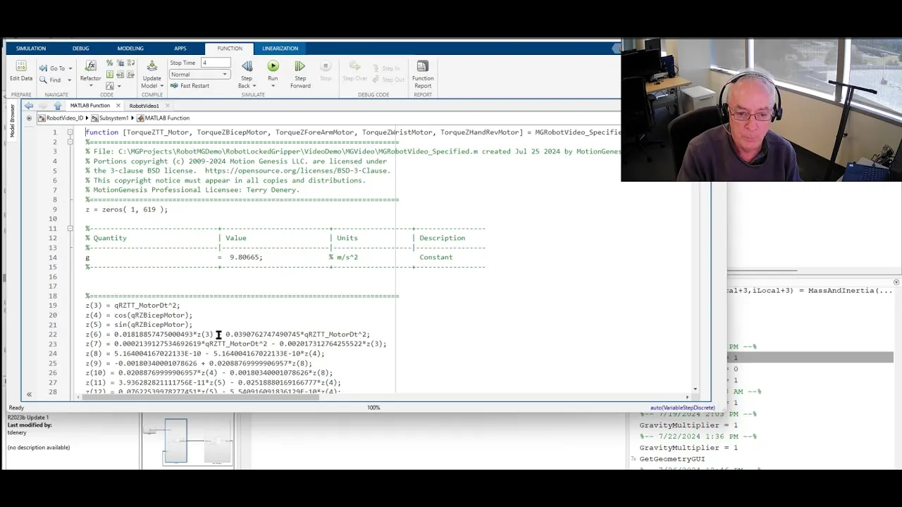
Task: Open the APPS ribbon tab
Action: (180, 49)
